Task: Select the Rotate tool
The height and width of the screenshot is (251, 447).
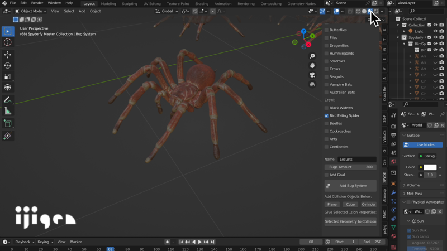Action: [x=8, y=65]
